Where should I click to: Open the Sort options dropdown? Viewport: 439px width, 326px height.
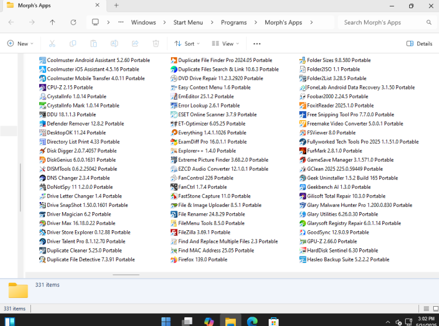[x=187, y=44]
